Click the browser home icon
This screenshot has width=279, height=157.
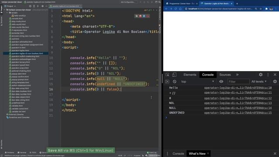coord(180,9)
